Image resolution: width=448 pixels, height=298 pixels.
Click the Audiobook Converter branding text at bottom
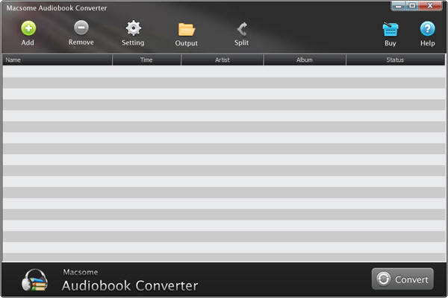click(x=129, y=285)
